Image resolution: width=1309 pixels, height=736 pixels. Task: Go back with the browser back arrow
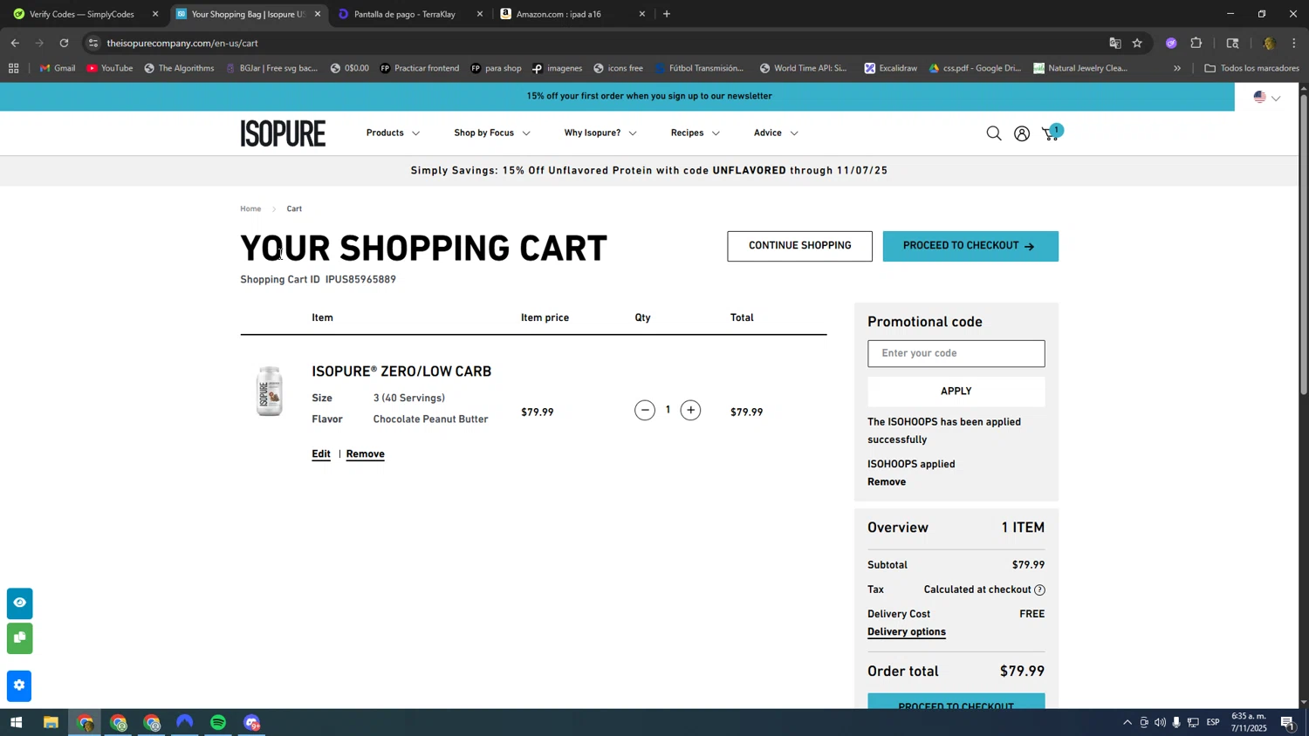coord(15,43)
